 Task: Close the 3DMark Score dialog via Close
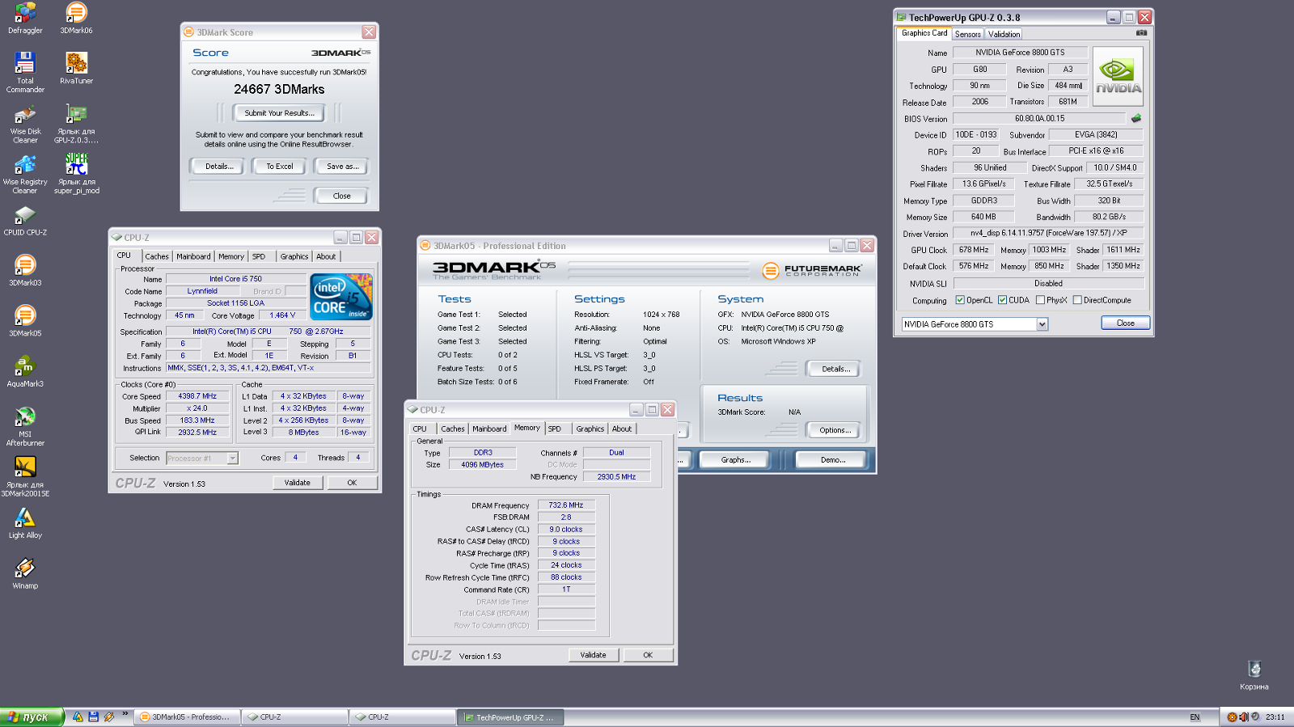tap(341, 196)
